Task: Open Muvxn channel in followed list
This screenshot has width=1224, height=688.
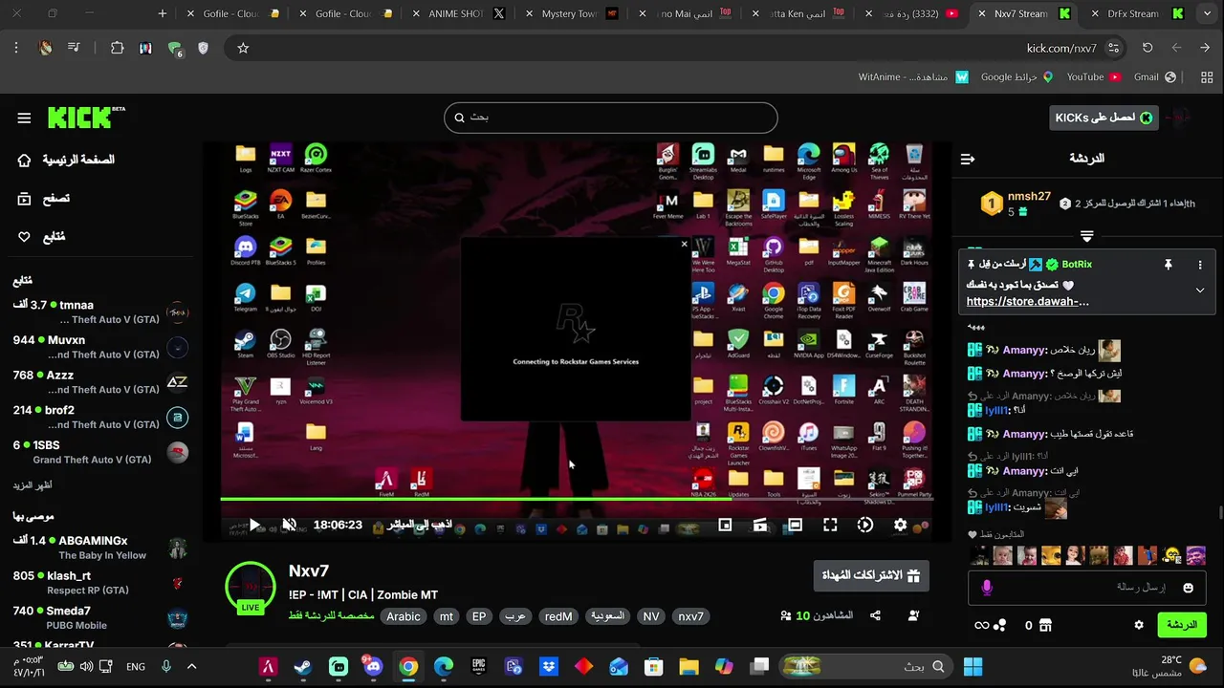Action: coord(100,347)
